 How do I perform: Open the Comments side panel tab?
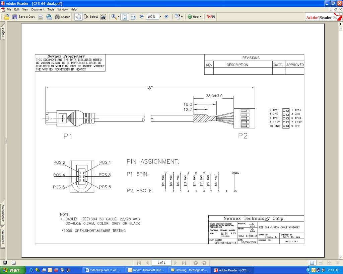[3, 237]
